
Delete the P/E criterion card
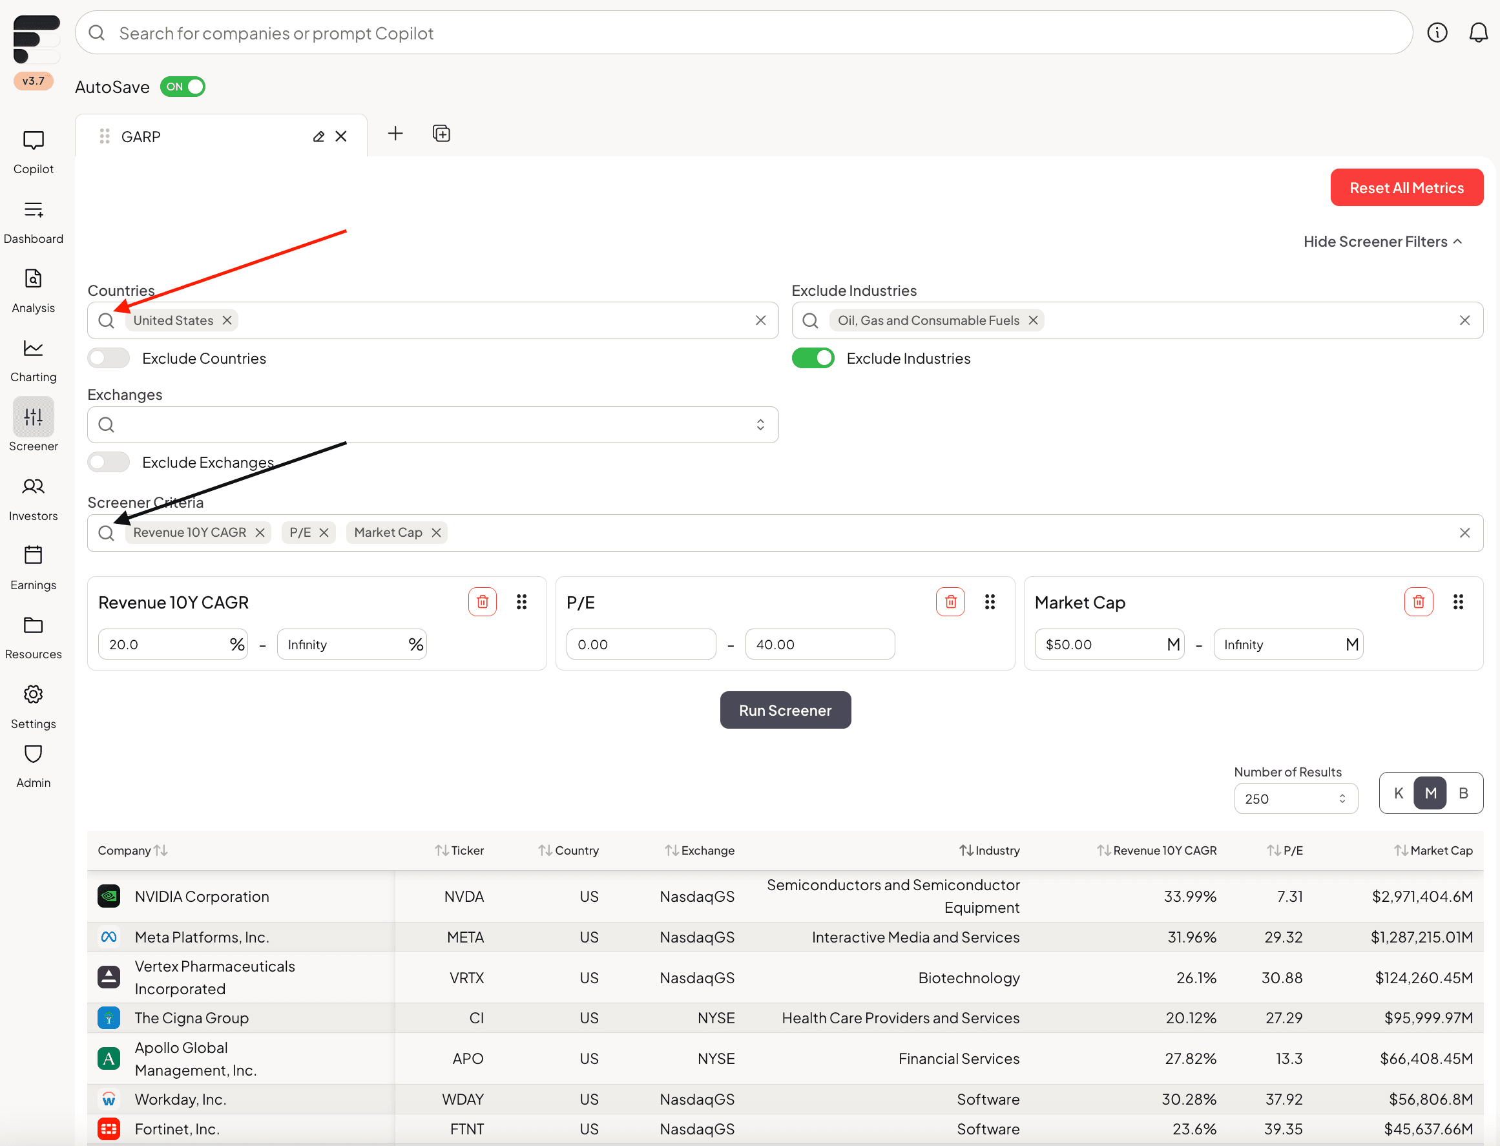950,601
